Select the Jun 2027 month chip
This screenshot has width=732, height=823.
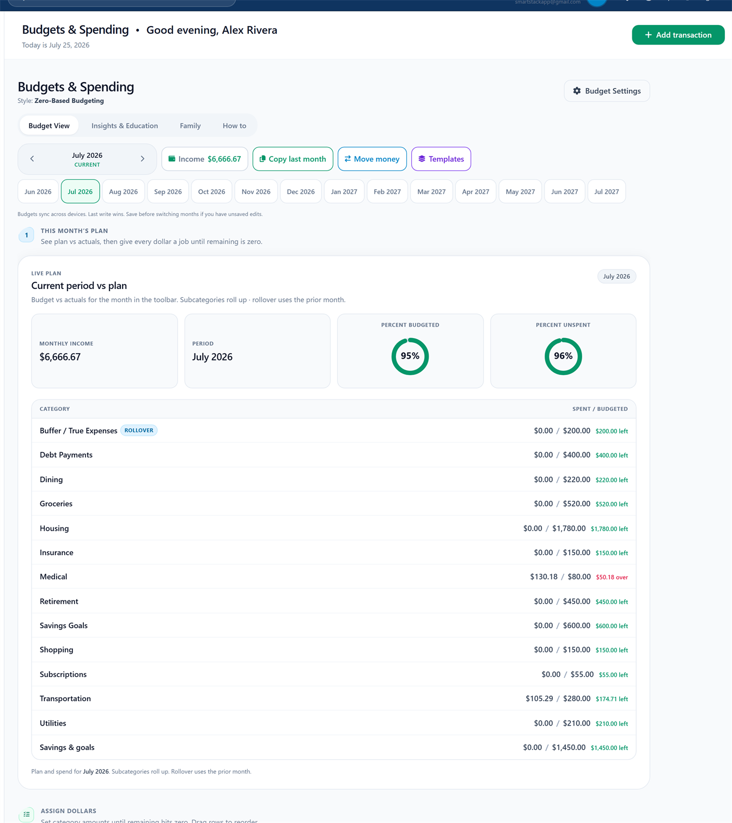pyautogui.click(x=564, y=192)
